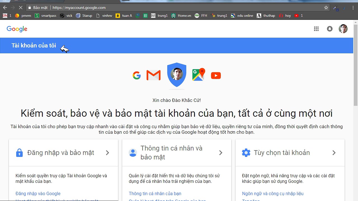Open Thông tin cá nhân của bạn link
This screenshot has height=201, width=358.
pos(155,193)
